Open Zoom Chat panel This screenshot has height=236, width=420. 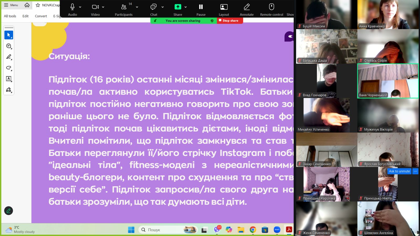(154, 9)
